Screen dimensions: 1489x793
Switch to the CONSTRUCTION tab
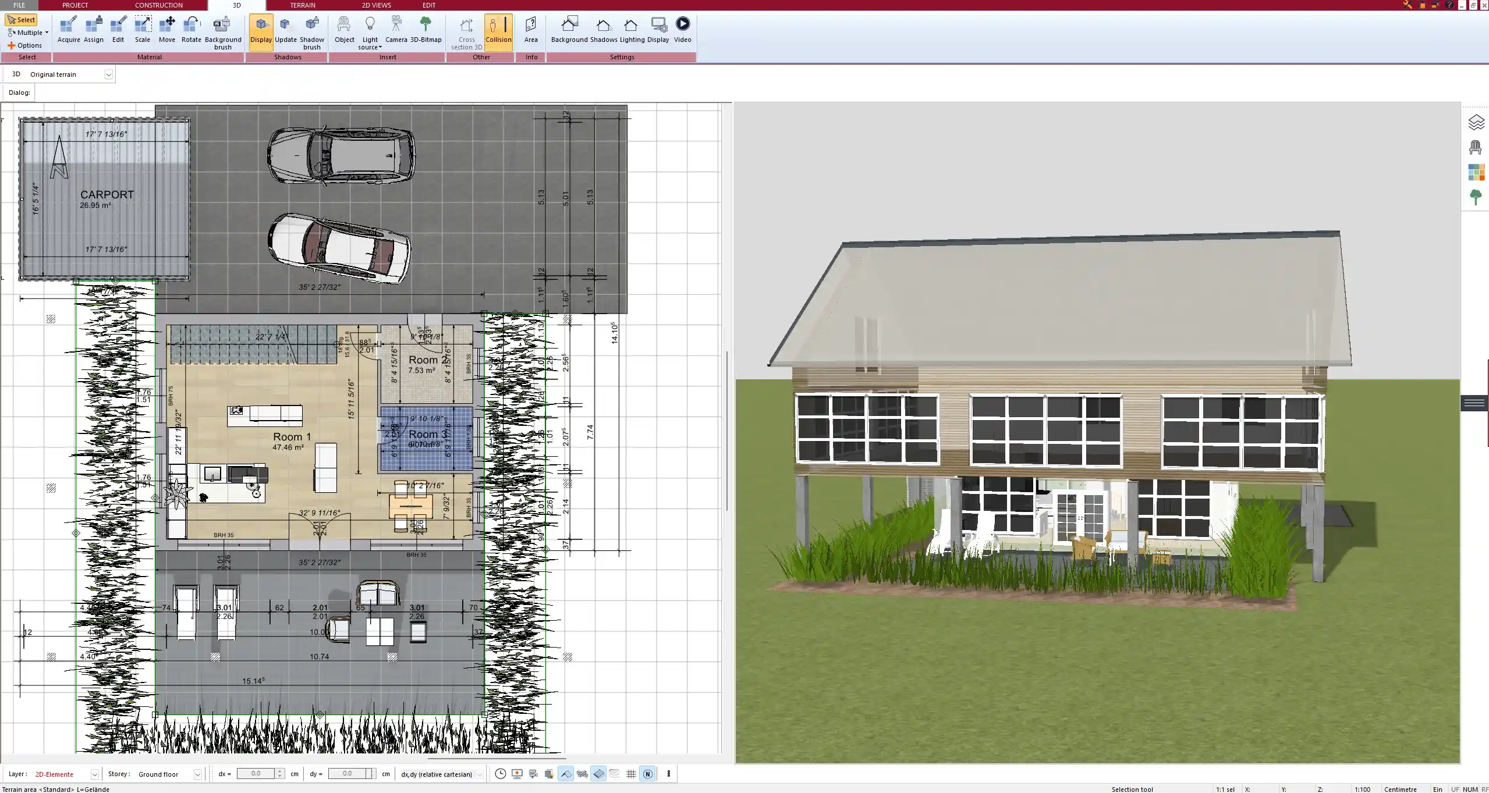(159, 5)
